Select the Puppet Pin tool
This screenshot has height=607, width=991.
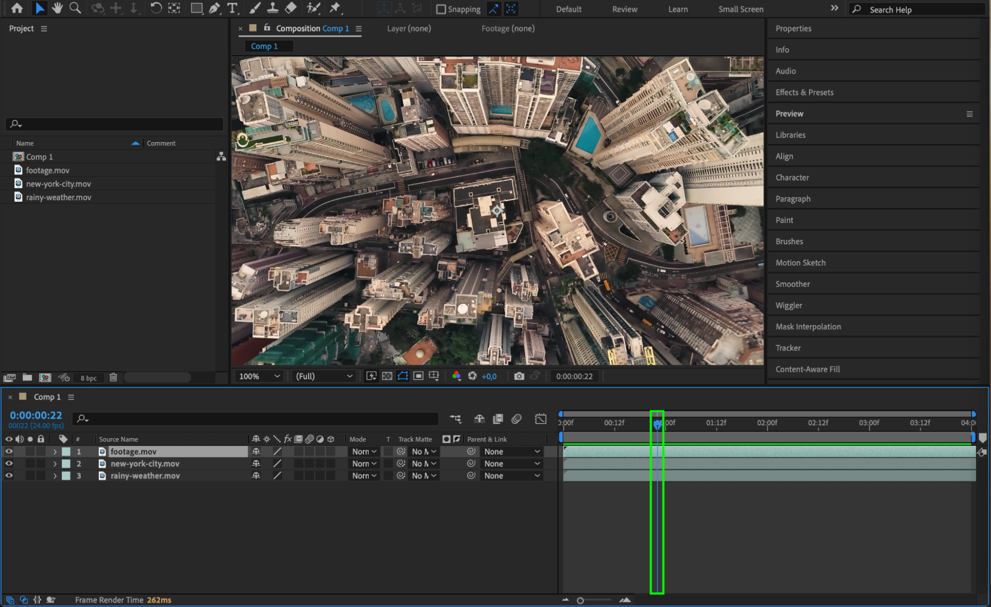pyautogui.click(x=335, y=8)
